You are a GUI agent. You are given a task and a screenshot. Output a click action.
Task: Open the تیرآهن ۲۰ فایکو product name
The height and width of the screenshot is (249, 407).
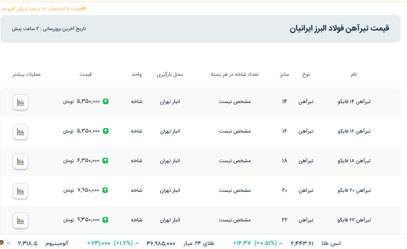coord(354,191)
